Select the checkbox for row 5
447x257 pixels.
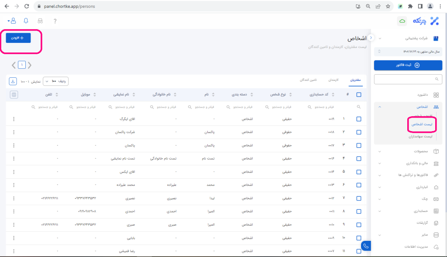pyautogui.click(x=359, y=172)
